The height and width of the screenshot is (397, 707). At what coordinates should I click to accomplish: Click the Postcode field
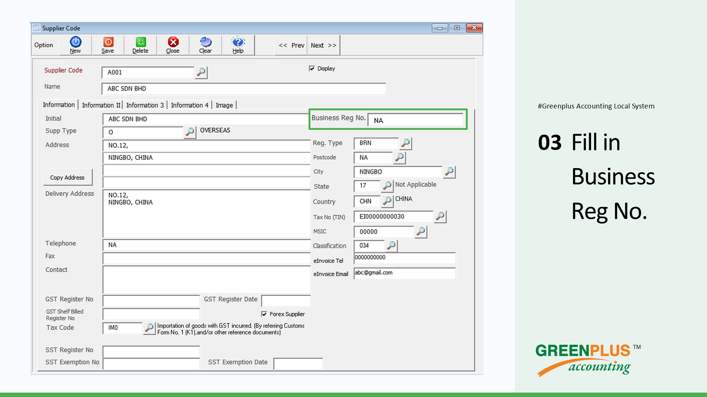pos(373,158)
